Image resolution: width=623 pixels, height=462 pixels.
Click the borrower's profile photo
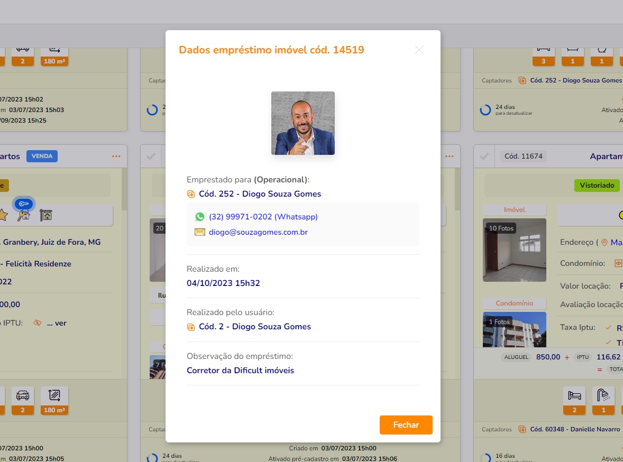pyautogui.click(x=303, y=123)
